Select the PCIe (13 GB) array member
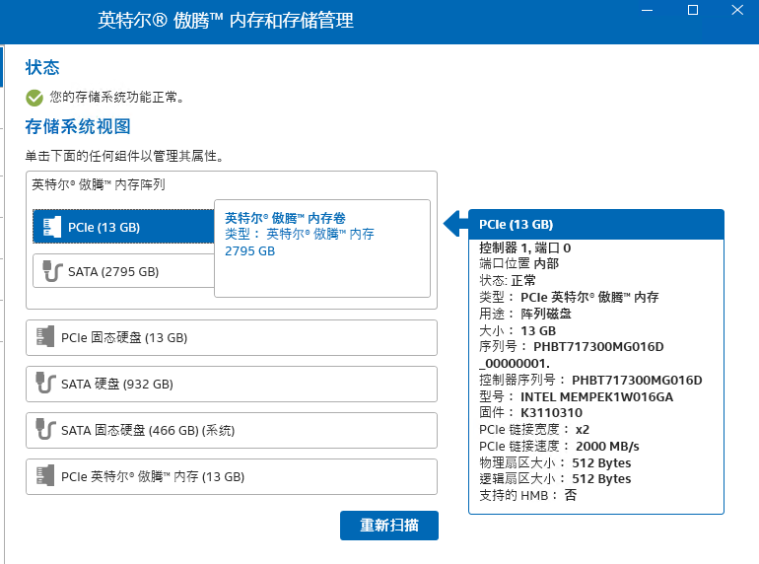 click(x=123, y=227)
